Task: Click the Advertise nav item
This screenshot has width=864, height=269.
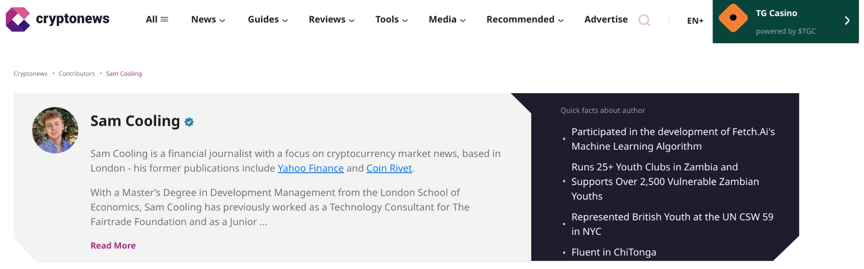Action: pyautogui.click(x=606, y=19)
